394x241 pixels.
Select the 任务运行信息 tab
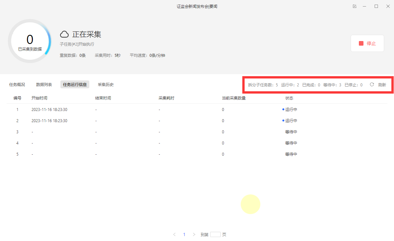75,85
